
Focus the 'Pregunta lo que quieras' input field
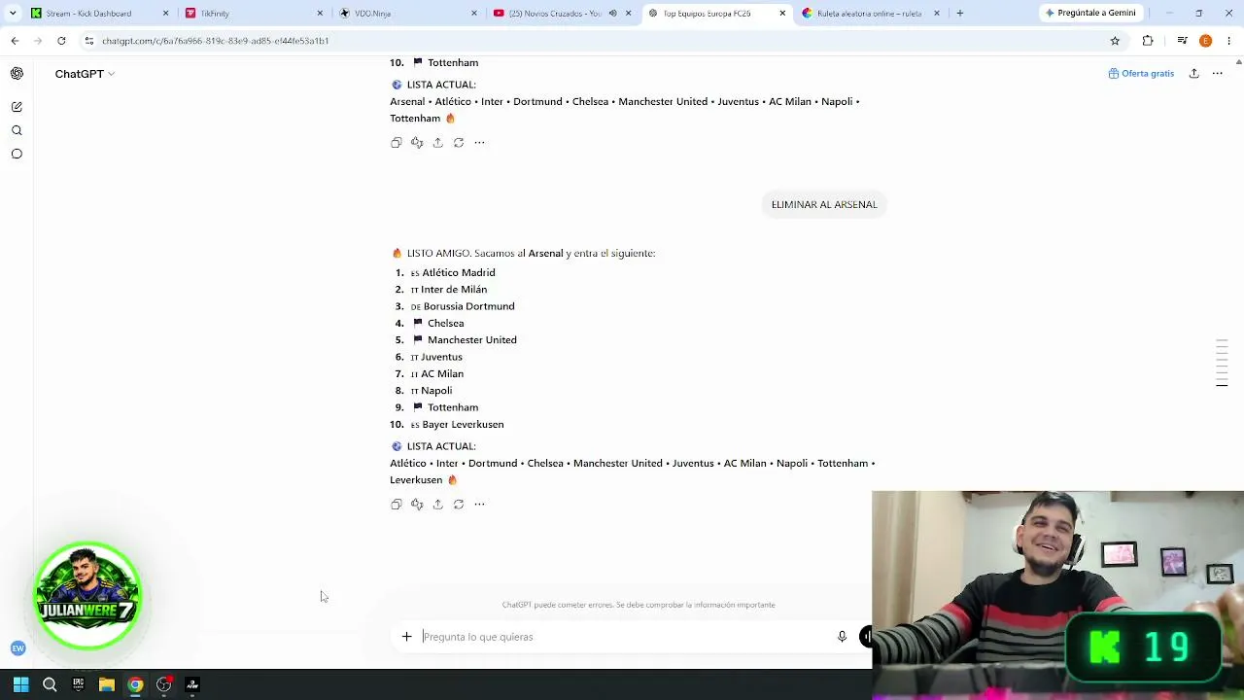[x=624, y=637]
